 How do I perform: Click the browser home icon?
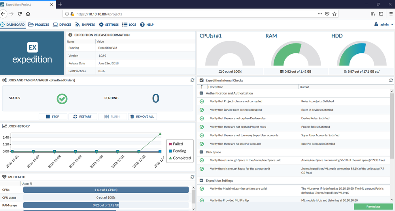(28, 14)
